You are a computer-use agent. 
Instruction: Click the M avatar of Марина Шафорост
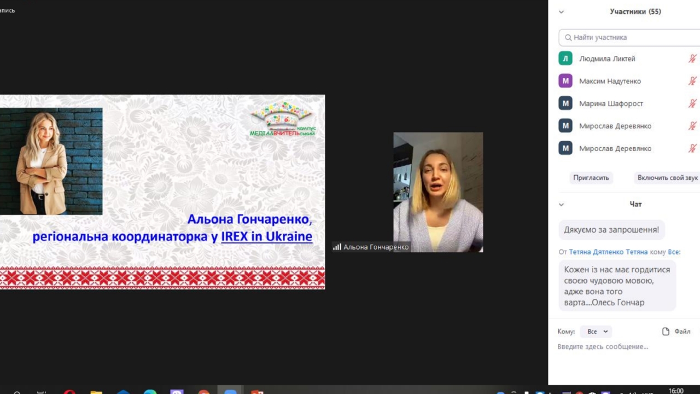(x=565, y=103)
